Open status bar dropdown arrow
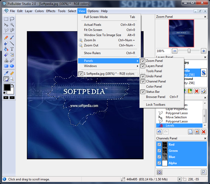The width and height of the screenshot is (210, 184). click(x=179, y=179)
